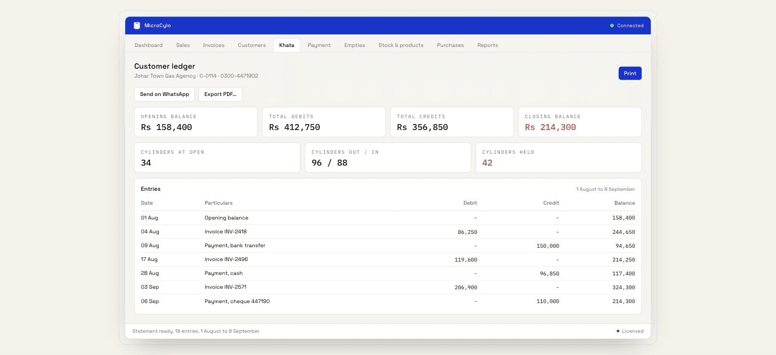The height and width of the screenshot is (355, 776).
Task: Click the Cylinders Held 42 card
Action: [559, 158]
